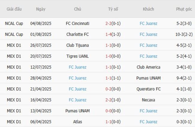Image resolution: width=195 pixels, height=127 pixels.
Task: Click Pumas UNAM in the 28/04/2025 row
Action: pos(148,78)
